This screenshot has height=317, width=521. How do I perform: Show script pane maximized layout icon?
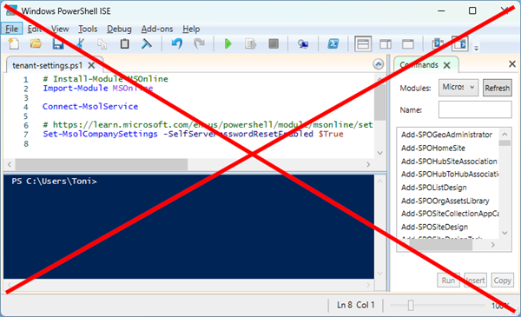[x=408, y=44]
